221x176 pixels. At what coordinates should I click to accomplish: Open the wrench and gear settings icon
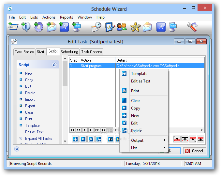coord(192,26)
